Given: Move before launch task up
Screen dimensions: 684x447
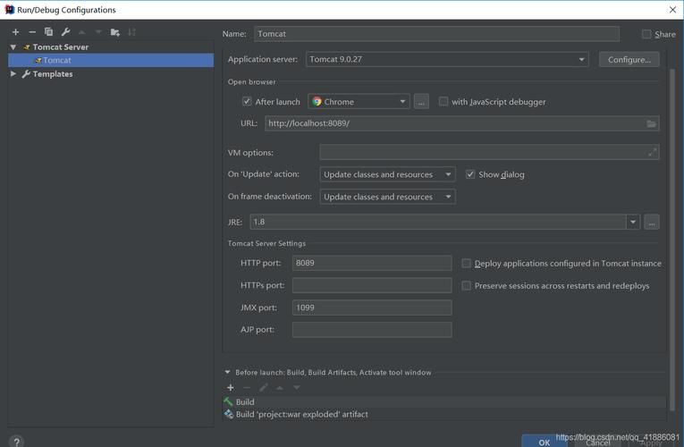Looking at the screenshot, I should 280,388.
